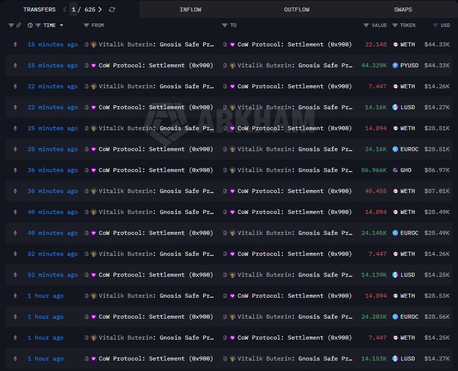Open the PYUSD token link
Screen dimensions: 458x371
coord(409,65)
